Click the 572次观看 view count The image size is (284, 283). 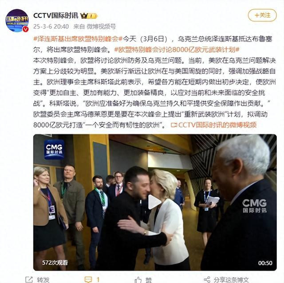(55, 263)
